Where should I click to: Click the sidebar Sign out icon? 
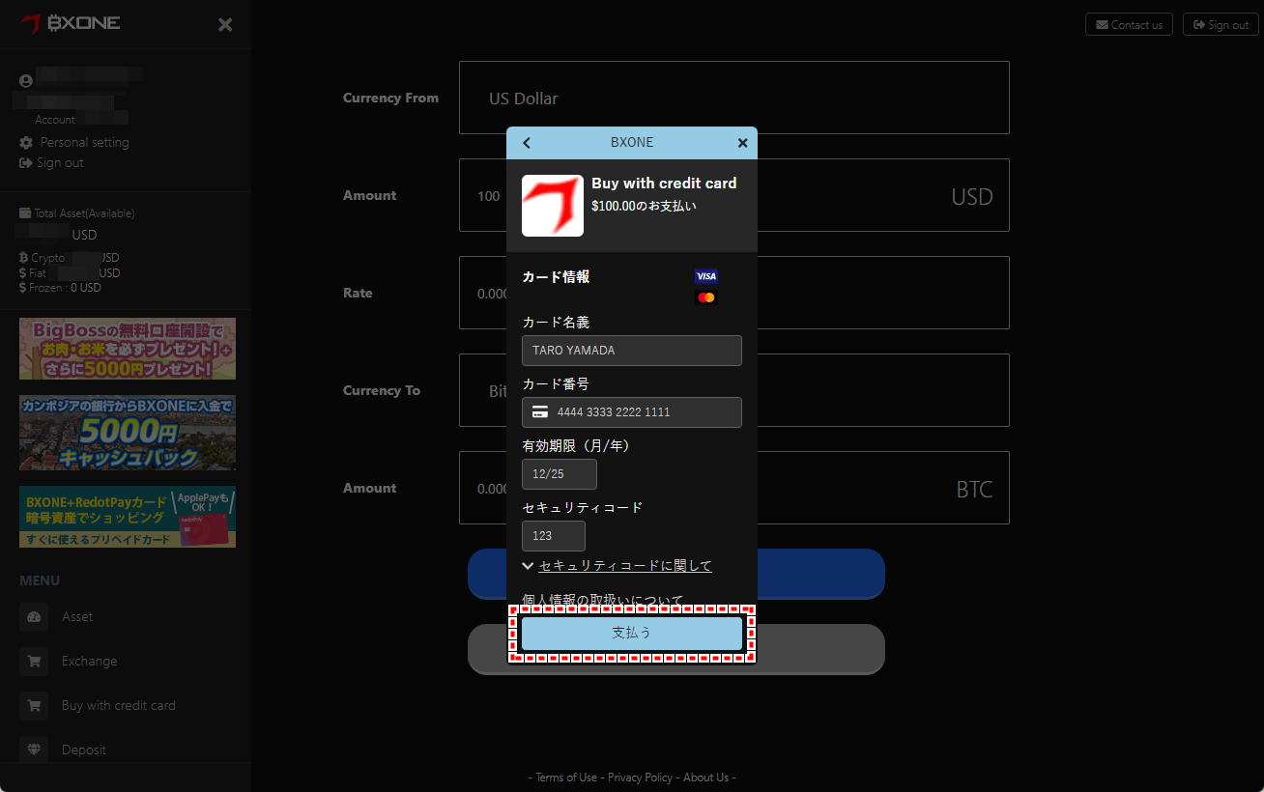coord(26,163)
